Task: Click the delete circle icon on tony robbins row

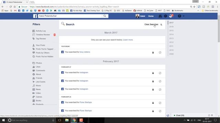Action: pyautogui.click(x=160, y=52)
